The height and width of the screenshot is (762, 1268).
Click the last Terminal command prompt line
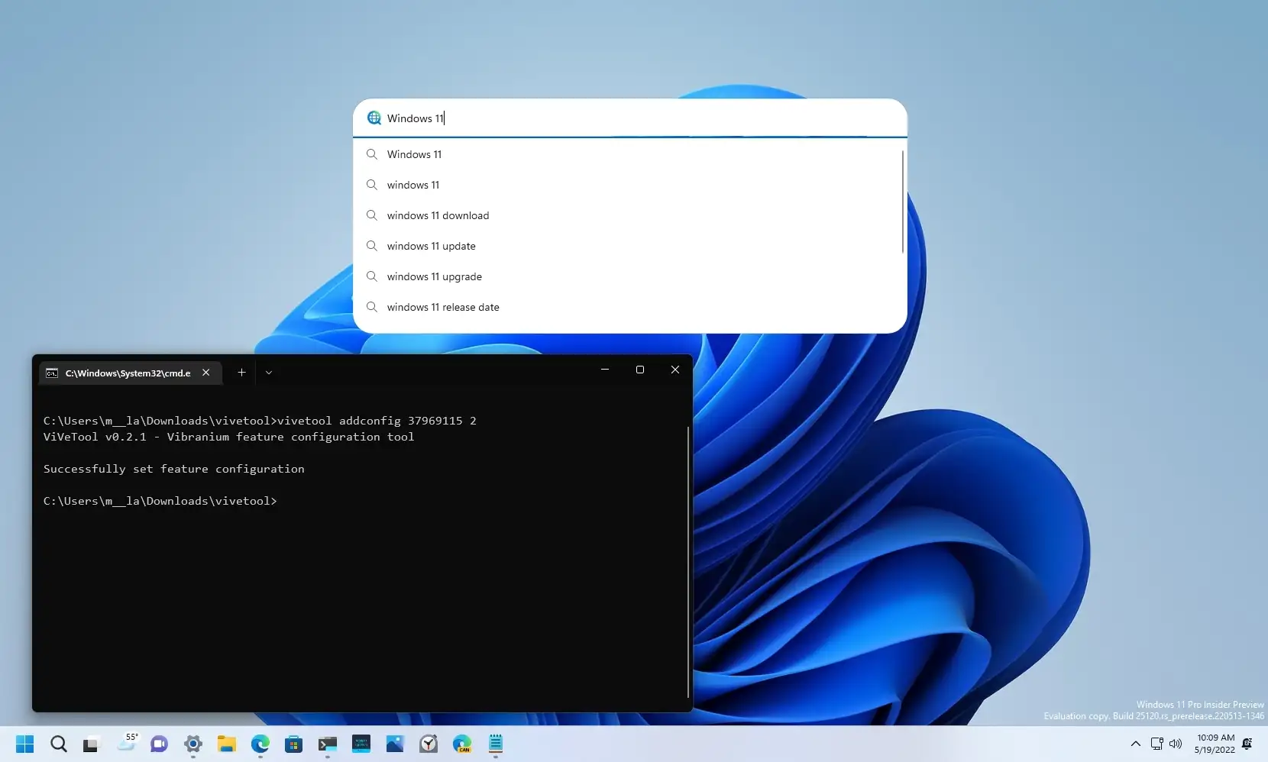pos(160,501)
